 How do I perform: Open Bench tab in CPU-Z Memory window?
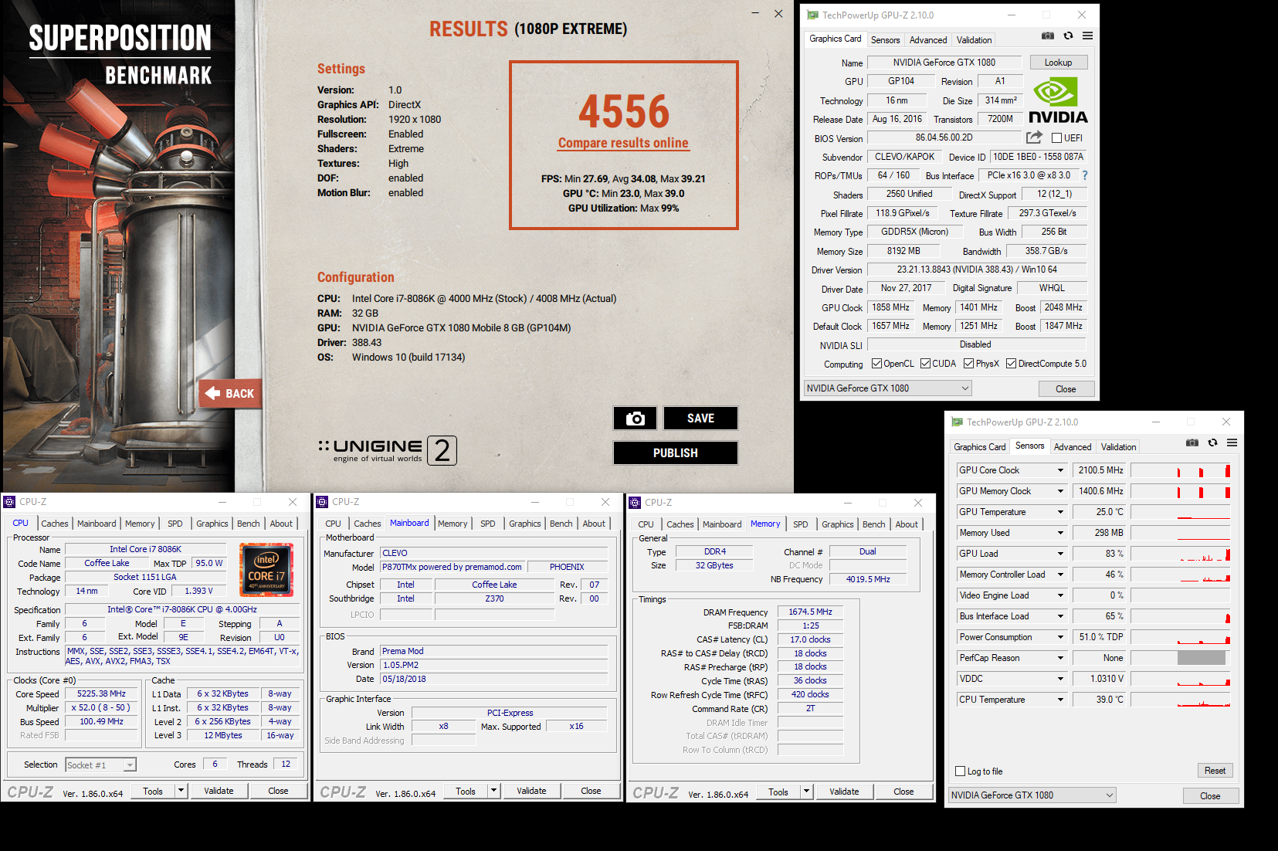[874, 524]
